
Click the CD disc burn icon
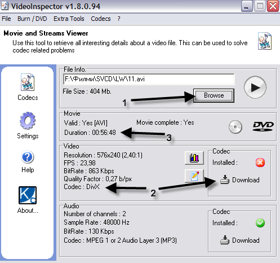pos(235,127)
